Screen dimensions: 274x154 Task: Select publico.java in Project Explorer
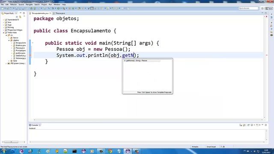tap(19, 53)
